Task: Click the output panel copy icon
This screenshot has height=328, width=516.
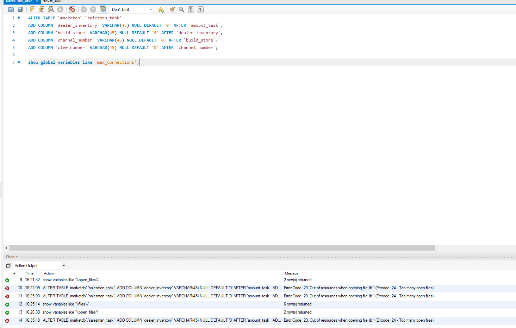Action: (x=8, y=265)
